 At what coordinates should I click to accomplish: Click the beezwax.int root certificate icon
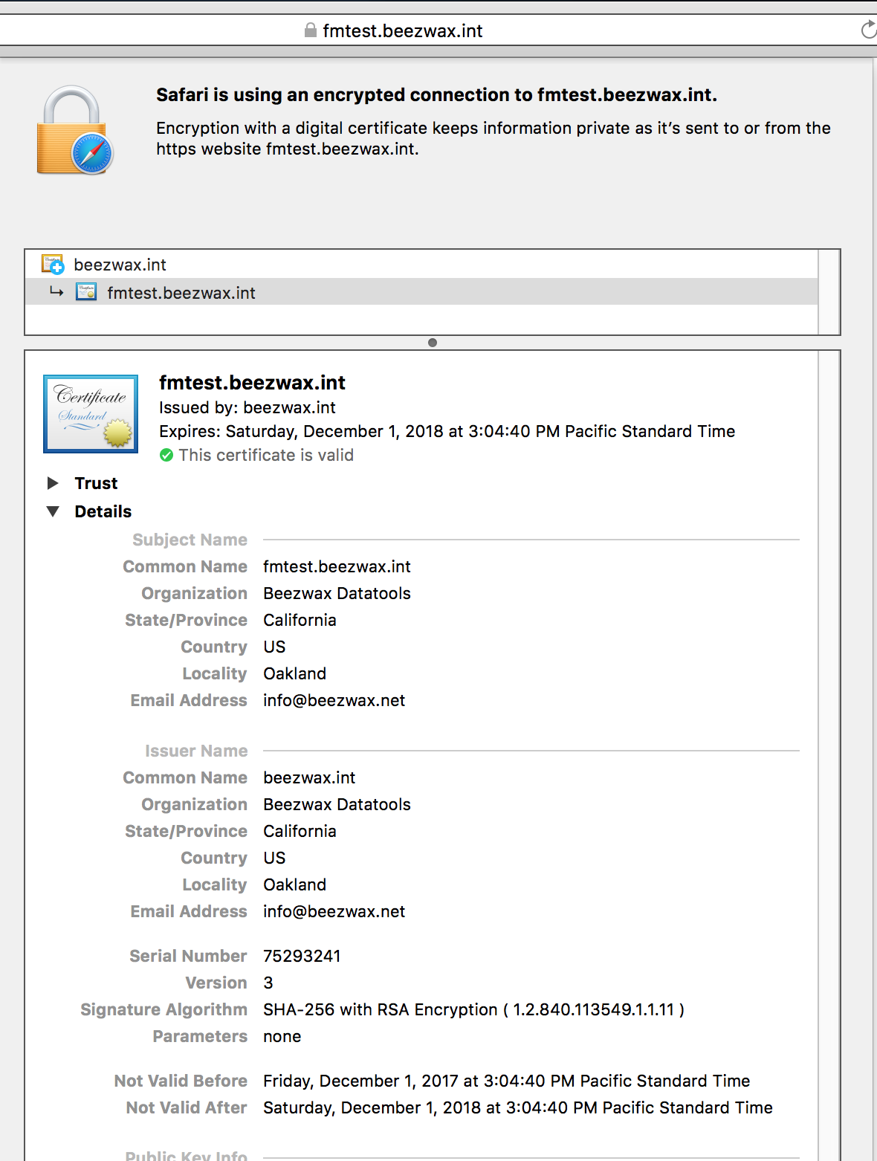pyautogui.click(x=53, y=264)
